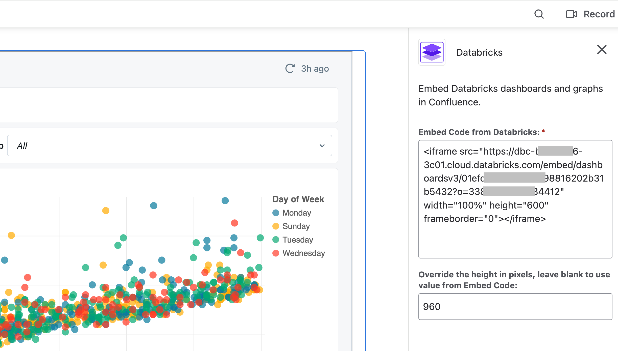
Task: Click the Monday blue legend dot
Action: click(x=276, y=213)
